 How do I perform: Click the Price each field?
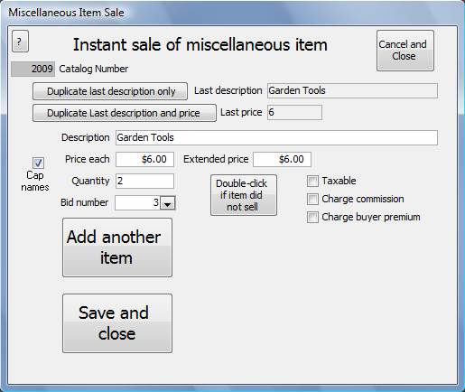tap(144, 159)
